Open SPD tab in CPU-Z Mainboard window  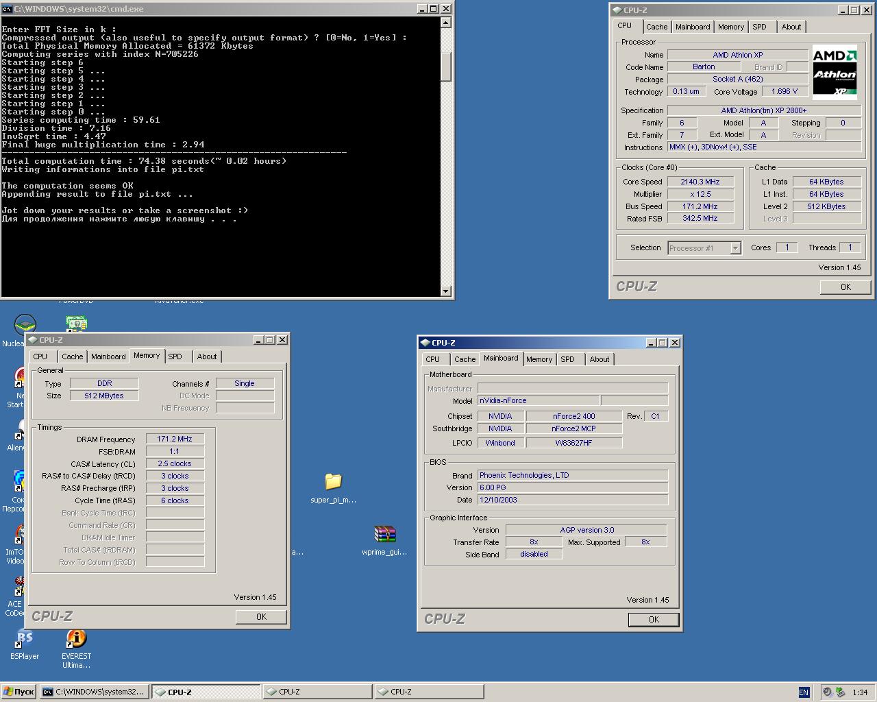(567, 359)
